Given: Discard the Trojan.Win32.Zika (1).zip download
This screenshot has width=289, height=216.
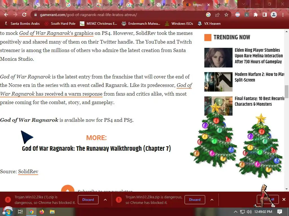Looking at the screenshot, I should [88, 200].
